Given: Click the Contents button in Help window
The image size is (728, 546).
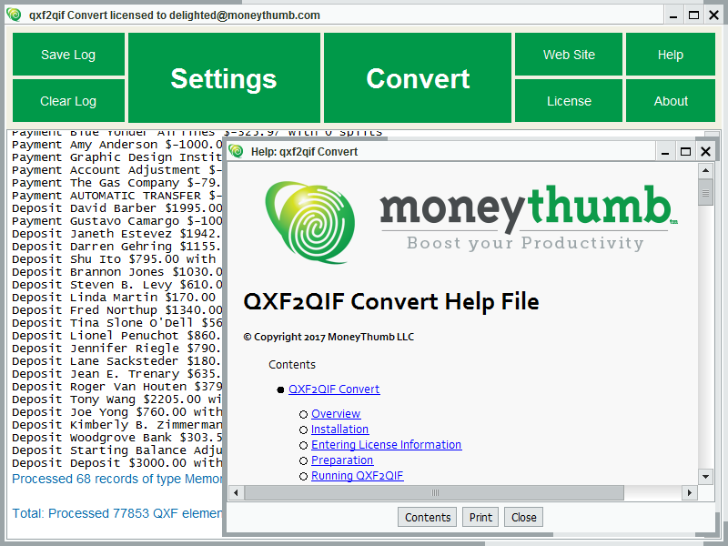Looking at the screenshot, I should (x=427, y=517).
